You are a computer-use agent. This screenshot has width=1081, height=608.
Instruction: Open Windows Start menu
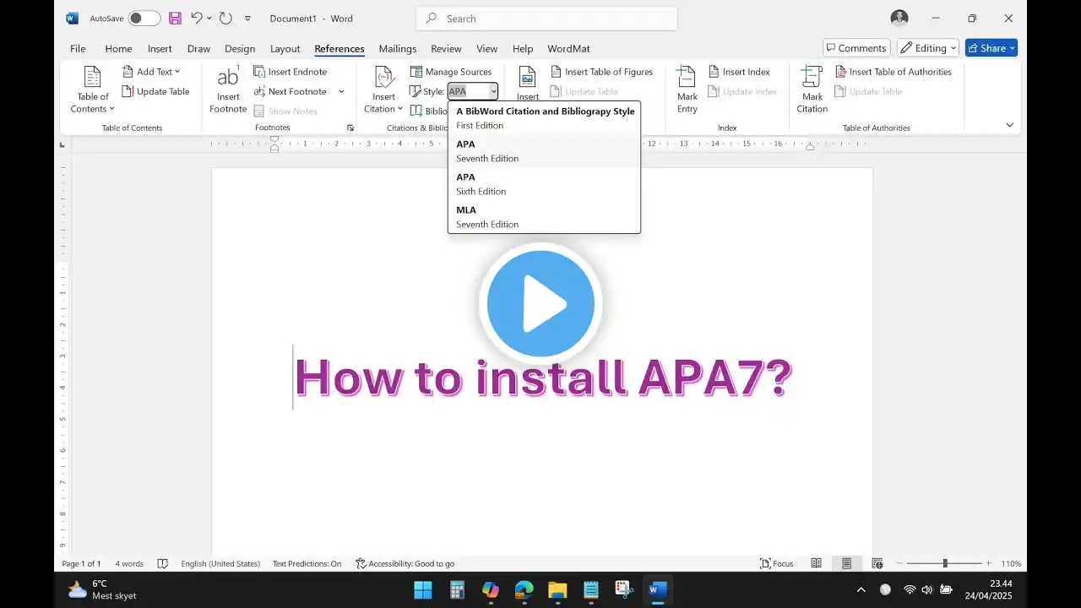pyautogui.click(x=423, y=589)
